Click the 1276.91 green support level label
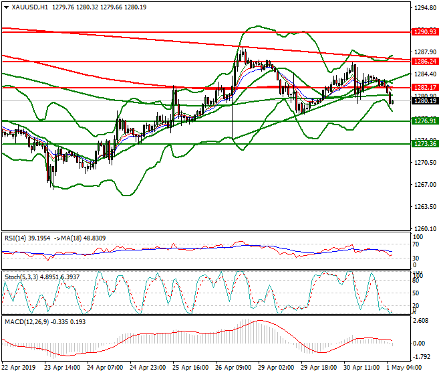Screen dimensions: 441x375 coord(425,121)
